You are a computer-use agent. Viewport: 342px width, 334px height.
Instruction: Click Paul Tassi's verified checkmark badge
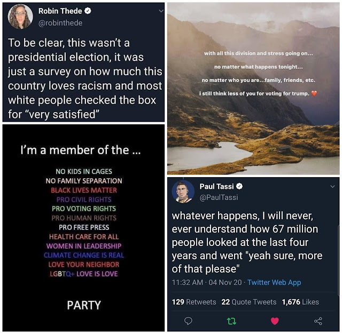[239, 186]
